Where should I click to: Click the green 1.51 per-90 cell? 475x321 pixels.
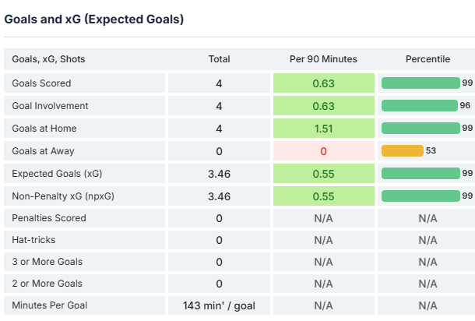(323, 129)
